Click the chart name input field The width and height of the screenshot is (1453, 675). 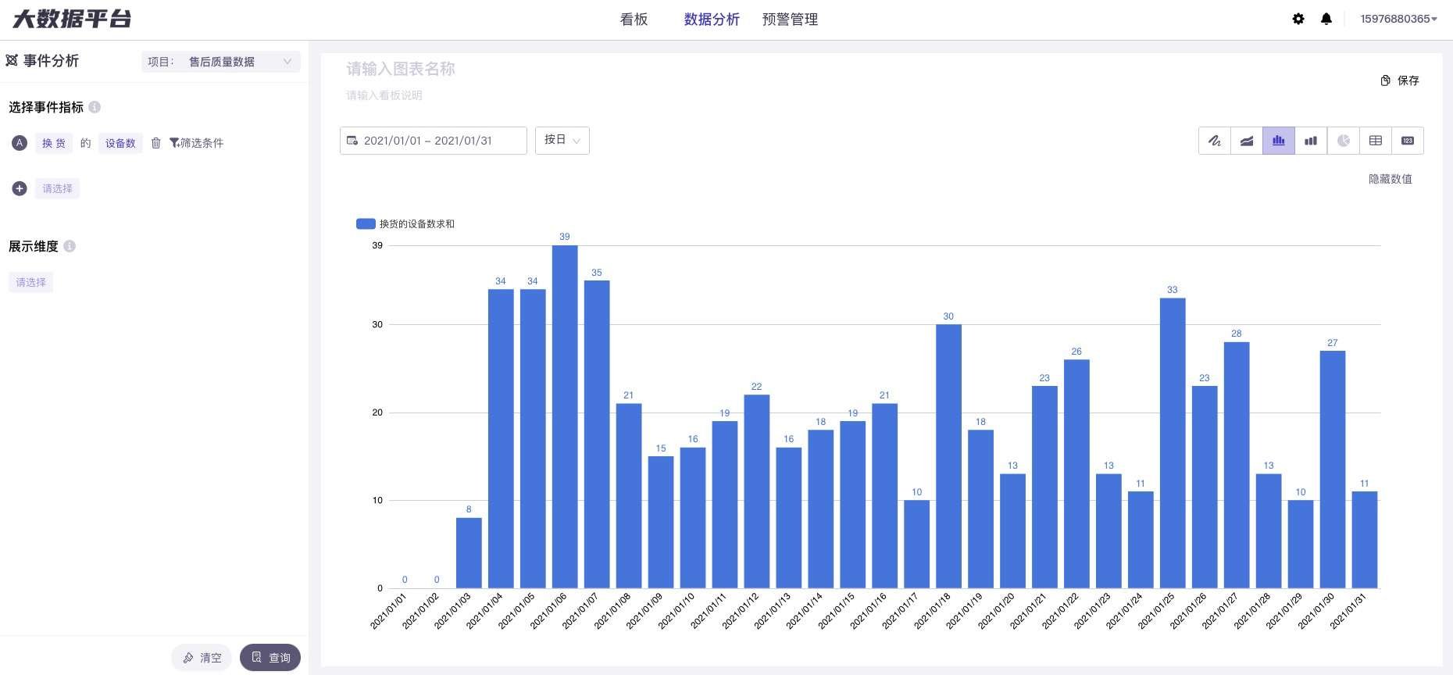pyautogui.click(x=401, y=69)
